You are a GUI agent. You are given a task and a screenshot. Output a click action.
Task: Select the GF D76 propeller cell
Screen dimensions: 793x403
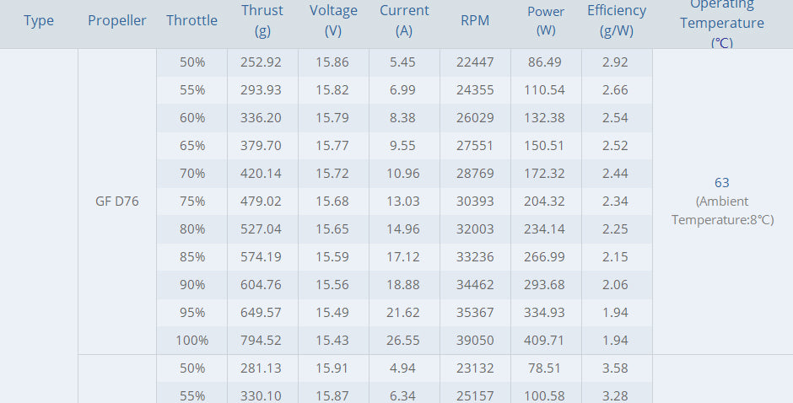116,201
